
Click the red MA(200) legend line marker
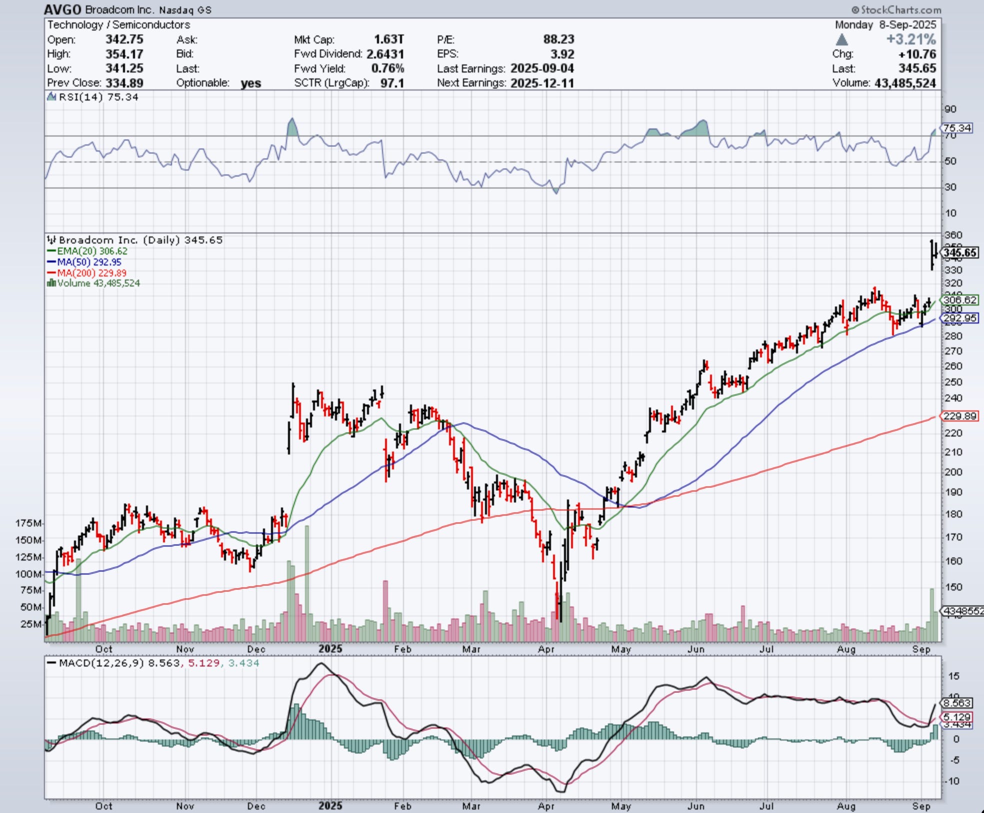tap(51, 273)
